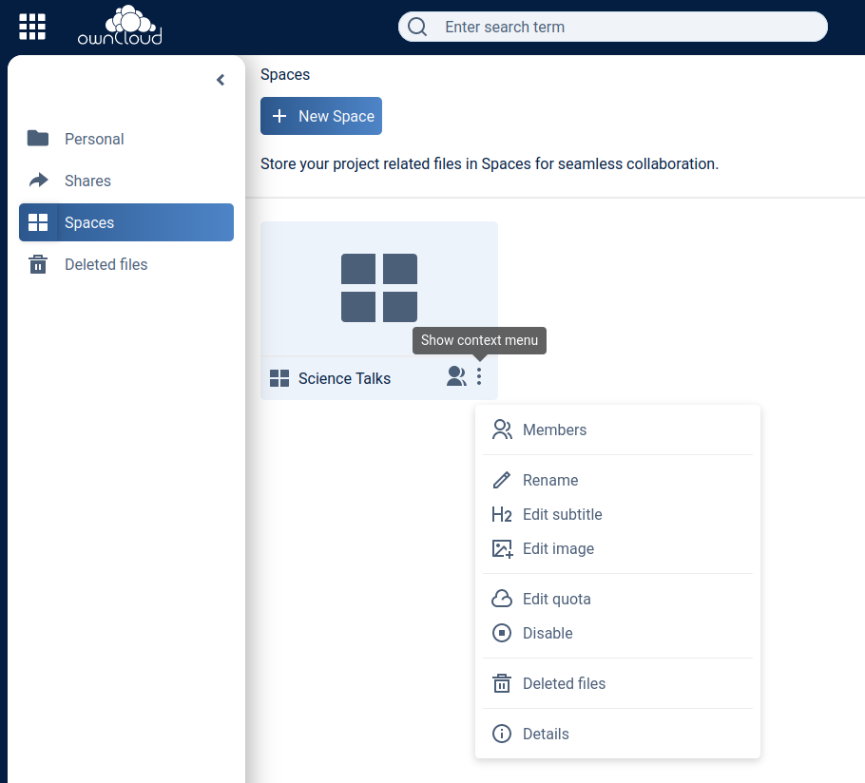Show Details from the context menu
The width and height of the screenshot is (865, 783).
pyautogui.click(x=546, y=734)
